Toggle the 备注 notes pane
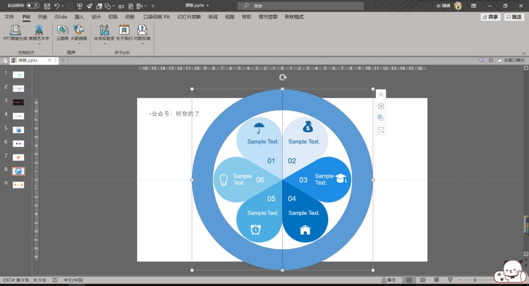Image resolution: width=529 pixels, height=286 pixels. click(x=388, y=280)
